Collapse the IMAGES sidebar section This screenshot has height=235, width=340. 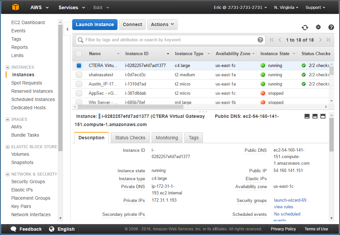[x=8, y=119]
